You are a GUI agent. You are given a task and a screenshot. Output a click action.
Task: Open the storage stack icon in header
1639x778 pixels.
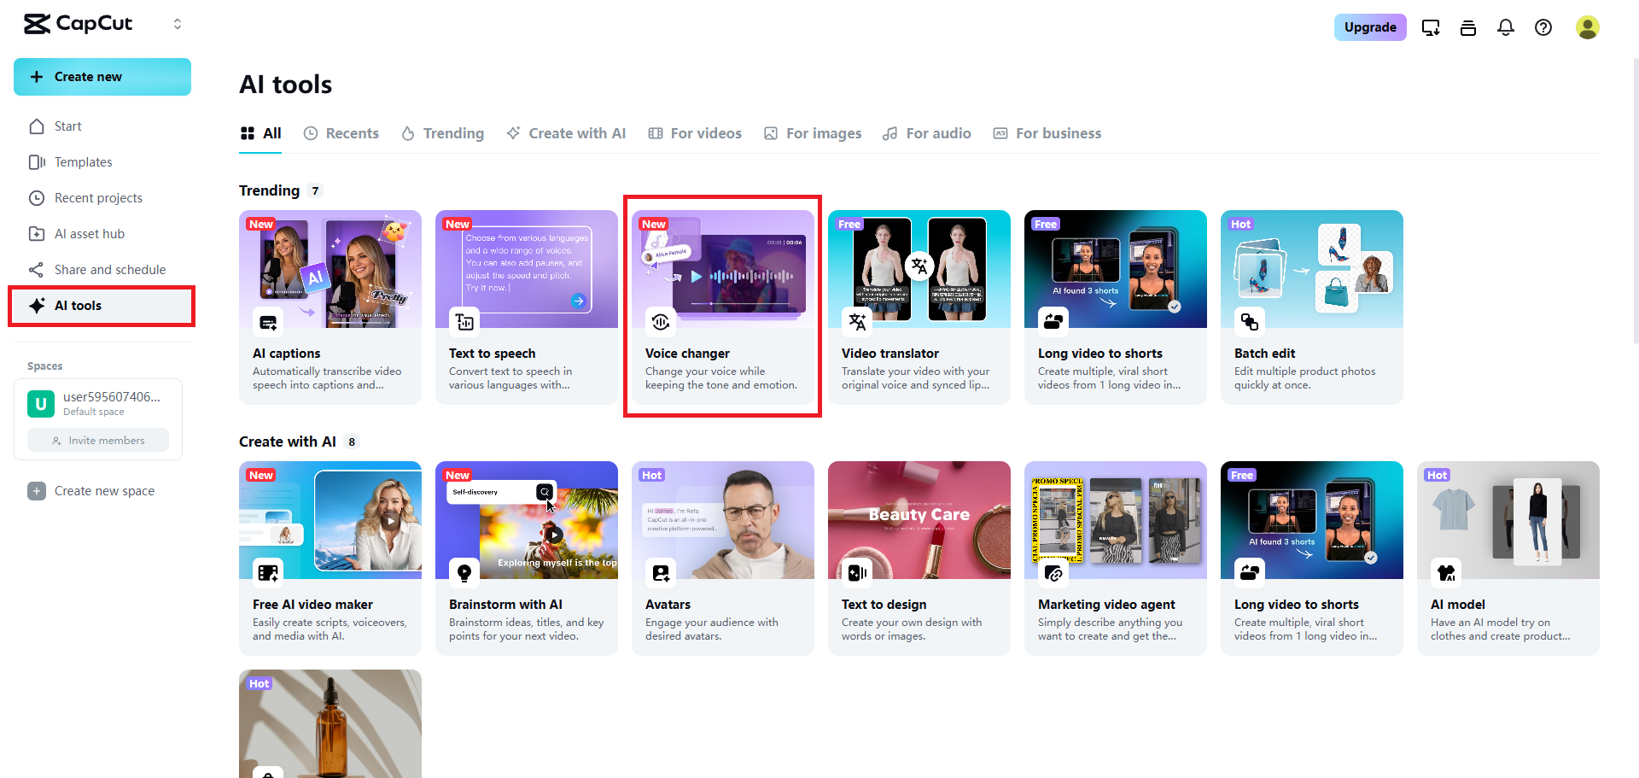tap(1468, 27)
